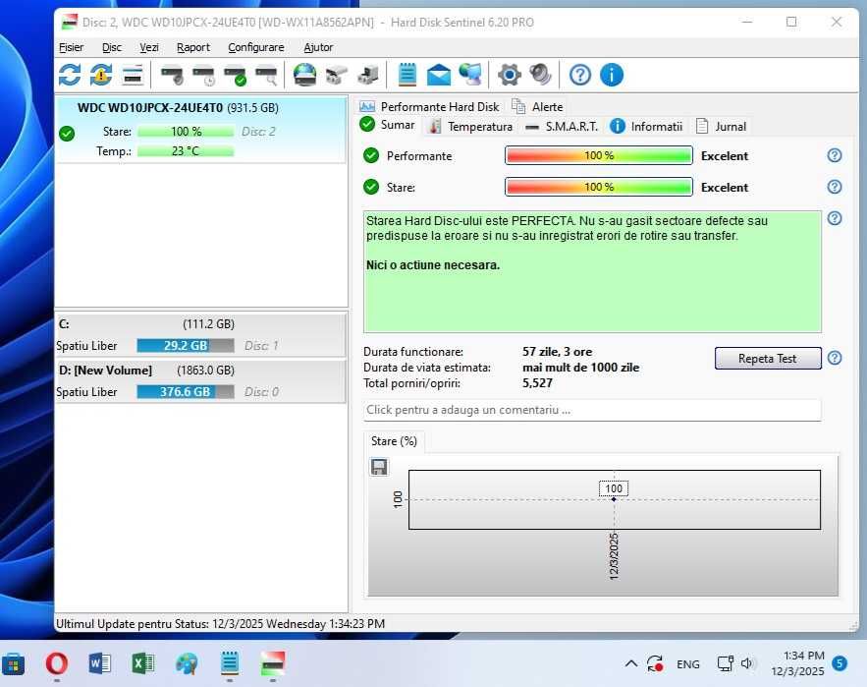Select the C: partition entry
867x687 pixels.
pos(200,335)
